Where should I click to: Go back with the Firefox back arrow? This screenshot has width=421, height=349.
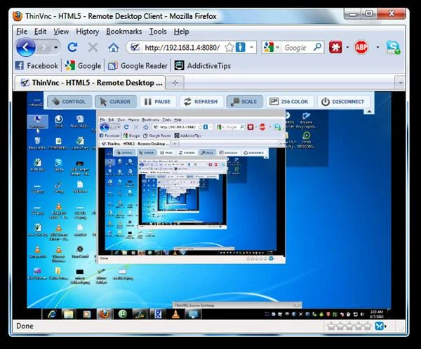tap(26, 48)
